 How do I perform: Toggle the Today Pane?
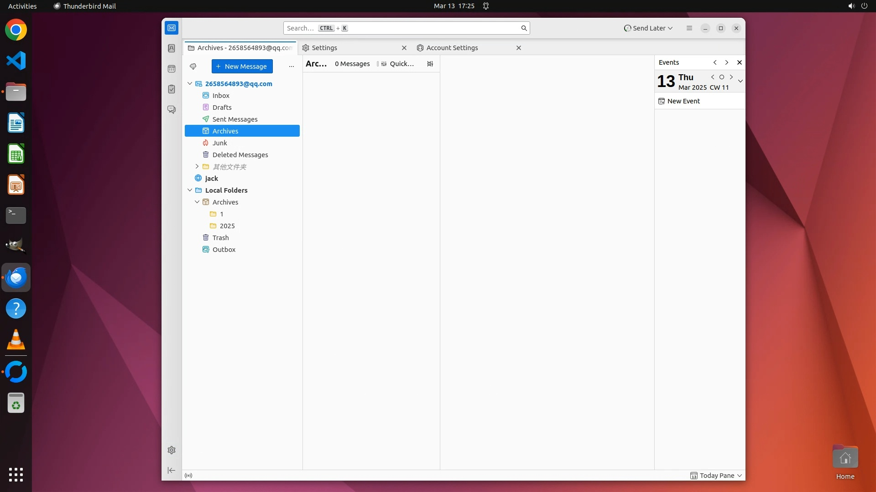[x=716, y=476]
